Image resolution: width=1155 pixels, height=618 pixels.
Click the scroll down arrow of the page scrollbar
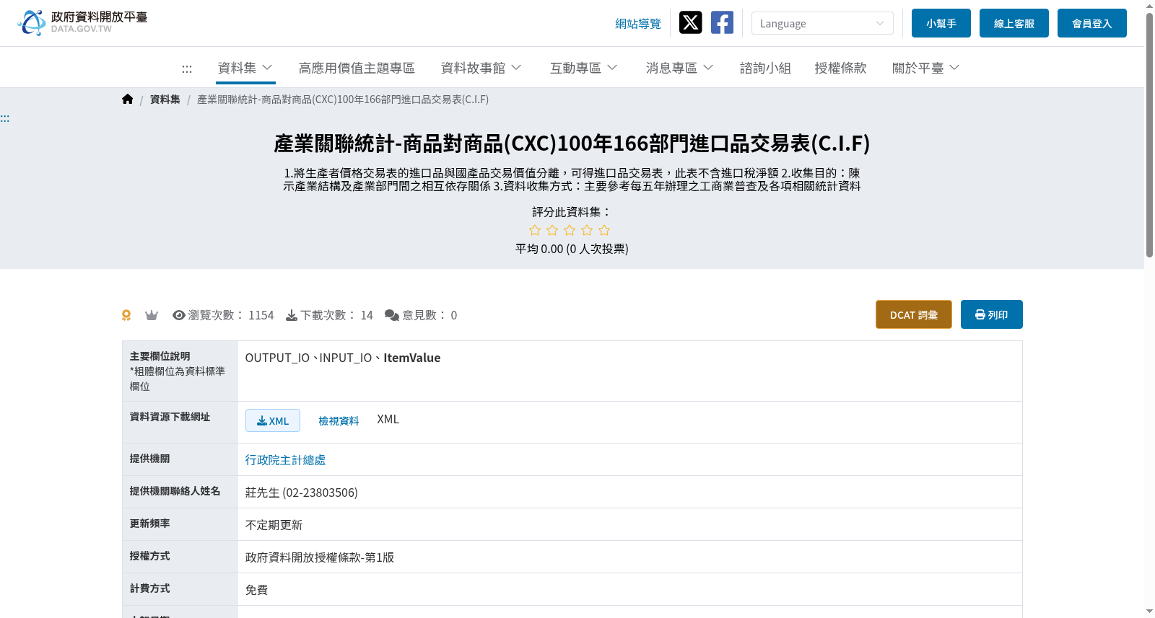pyautogui.click(x=1149, y=612)
